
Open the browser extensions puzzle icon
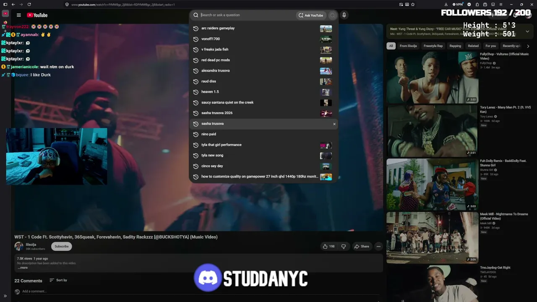coord(477,5)
